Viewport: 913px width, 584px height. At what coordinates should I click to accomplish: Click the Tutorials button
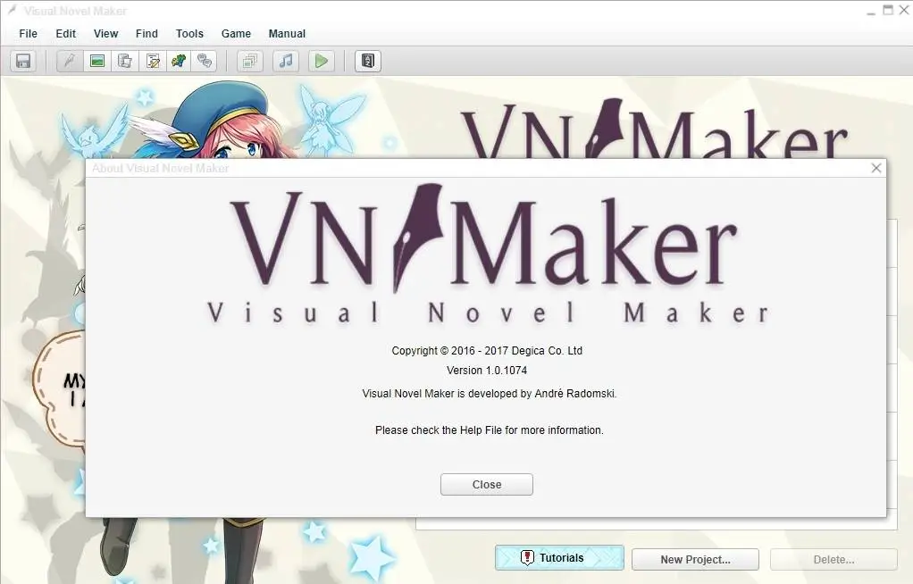click(559, 558)
